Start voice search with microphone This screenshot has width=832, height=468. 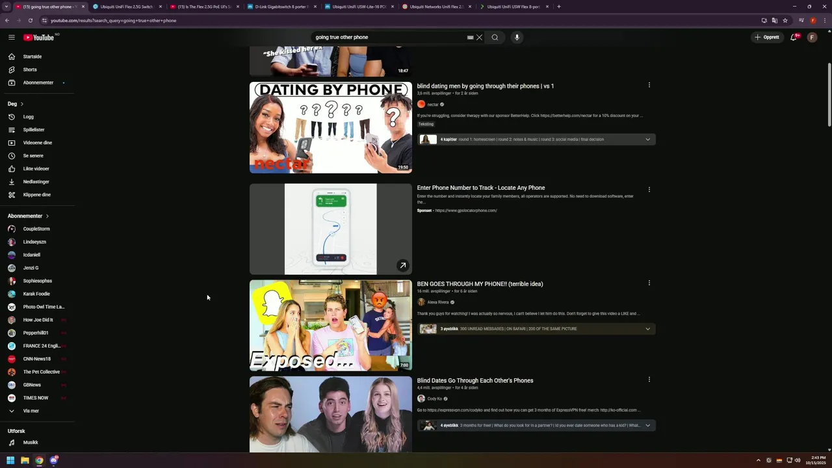pos(517,37)
